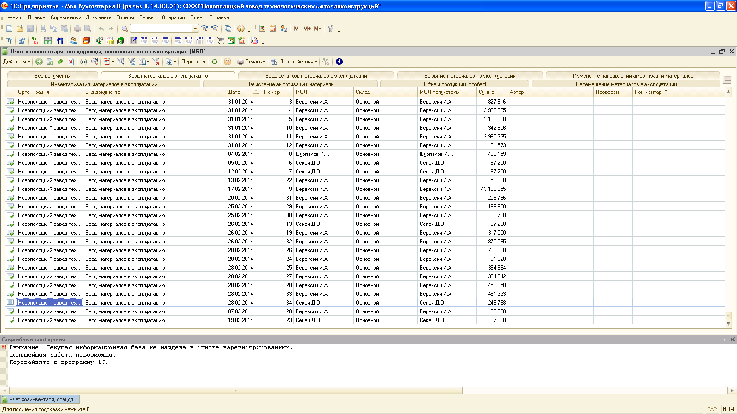Open Инвентаризация материалов в эксплуатации tab
Viewport: 737px width, 414px height.
point(104,84)
